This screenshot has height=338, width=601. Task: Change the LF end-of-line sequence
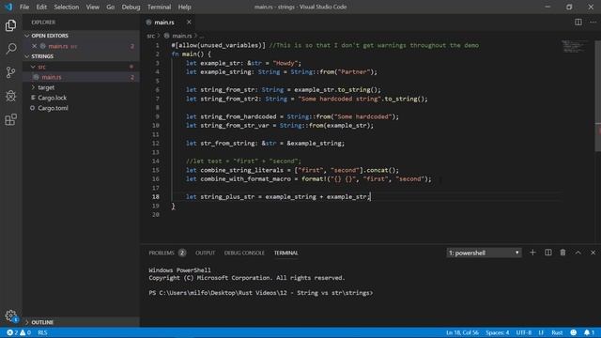pos(541,332)
